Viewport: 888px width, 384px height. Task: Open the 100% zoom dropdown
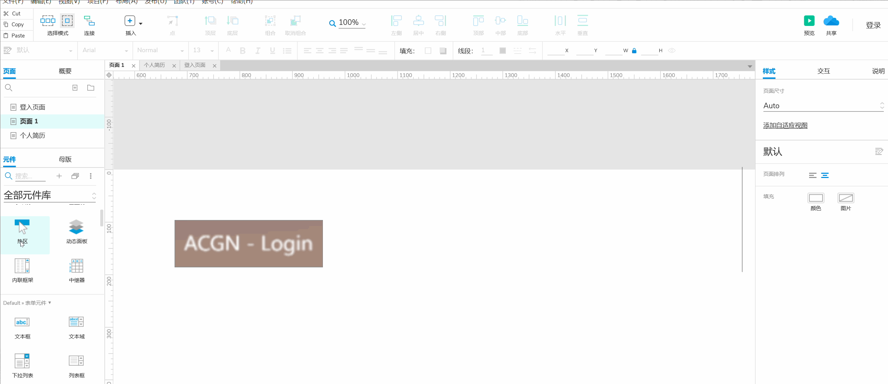[x=364, y=24]
